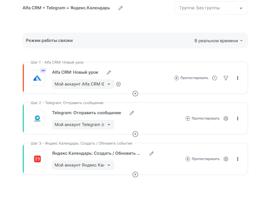Screen dimensions: 270x200
Task: Test the Telegram step with Протестировать
Action: click(x=202, y=118)
